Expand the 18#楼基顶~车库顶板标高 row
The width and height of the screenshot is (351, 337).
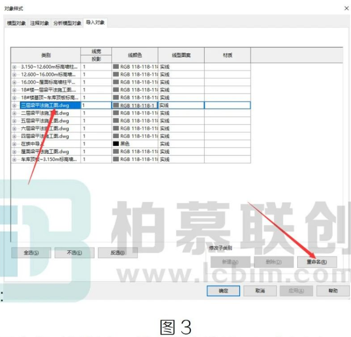pyautogui.click(x=14, y=98)
